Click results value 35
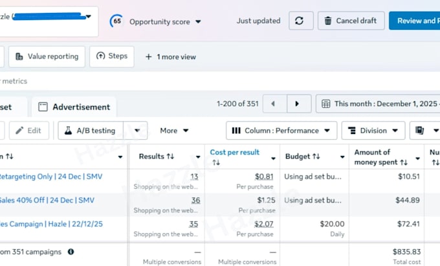Image resolution: width=440 pixels, height=266 pixels. click(193, 224)
